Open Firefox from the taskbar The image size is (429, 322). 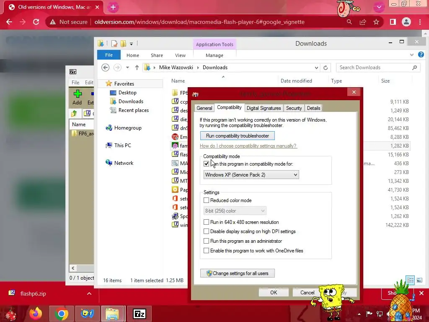click(36, 314)
